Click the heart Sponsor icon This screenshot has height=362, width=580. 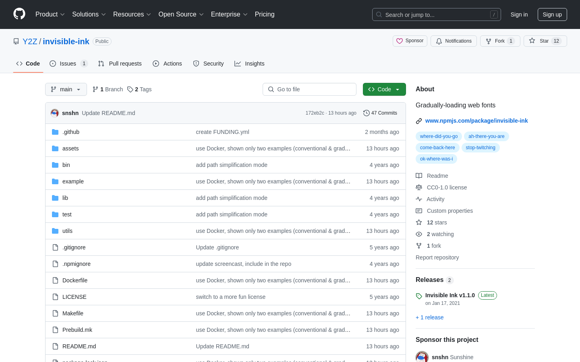tap(400, 41)
